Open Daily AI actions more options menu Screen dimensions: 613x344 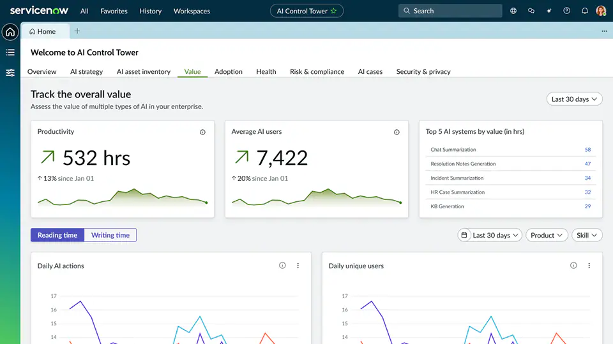(298, 266)
